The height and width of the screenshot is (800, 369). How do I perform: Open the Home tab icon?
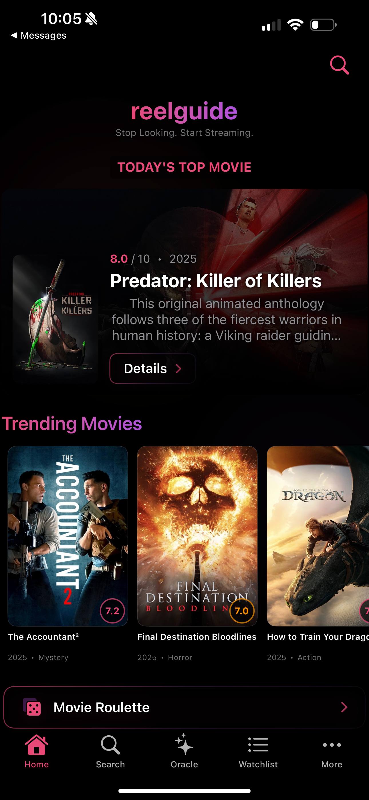[37, 745]
